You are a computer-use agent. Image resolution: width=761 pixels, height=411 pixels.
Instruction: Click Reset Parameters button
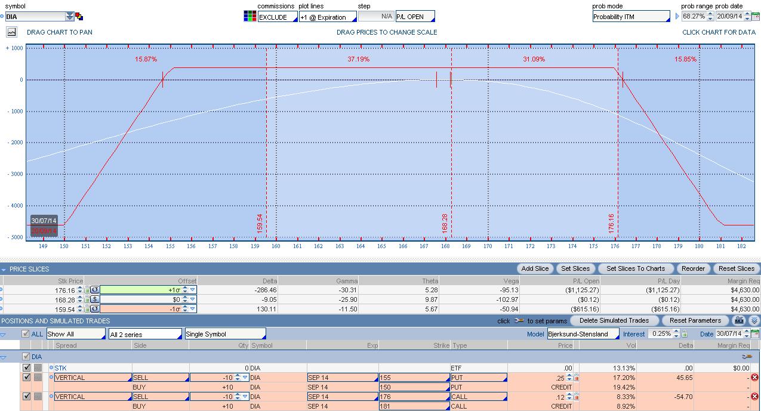pyautogui.click(x=695, y=320)
